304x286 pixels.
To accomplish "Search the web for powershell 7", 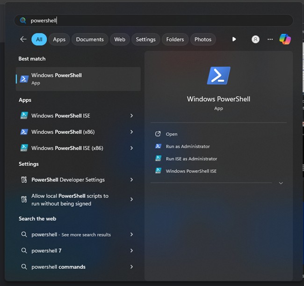I will point(78,251).
